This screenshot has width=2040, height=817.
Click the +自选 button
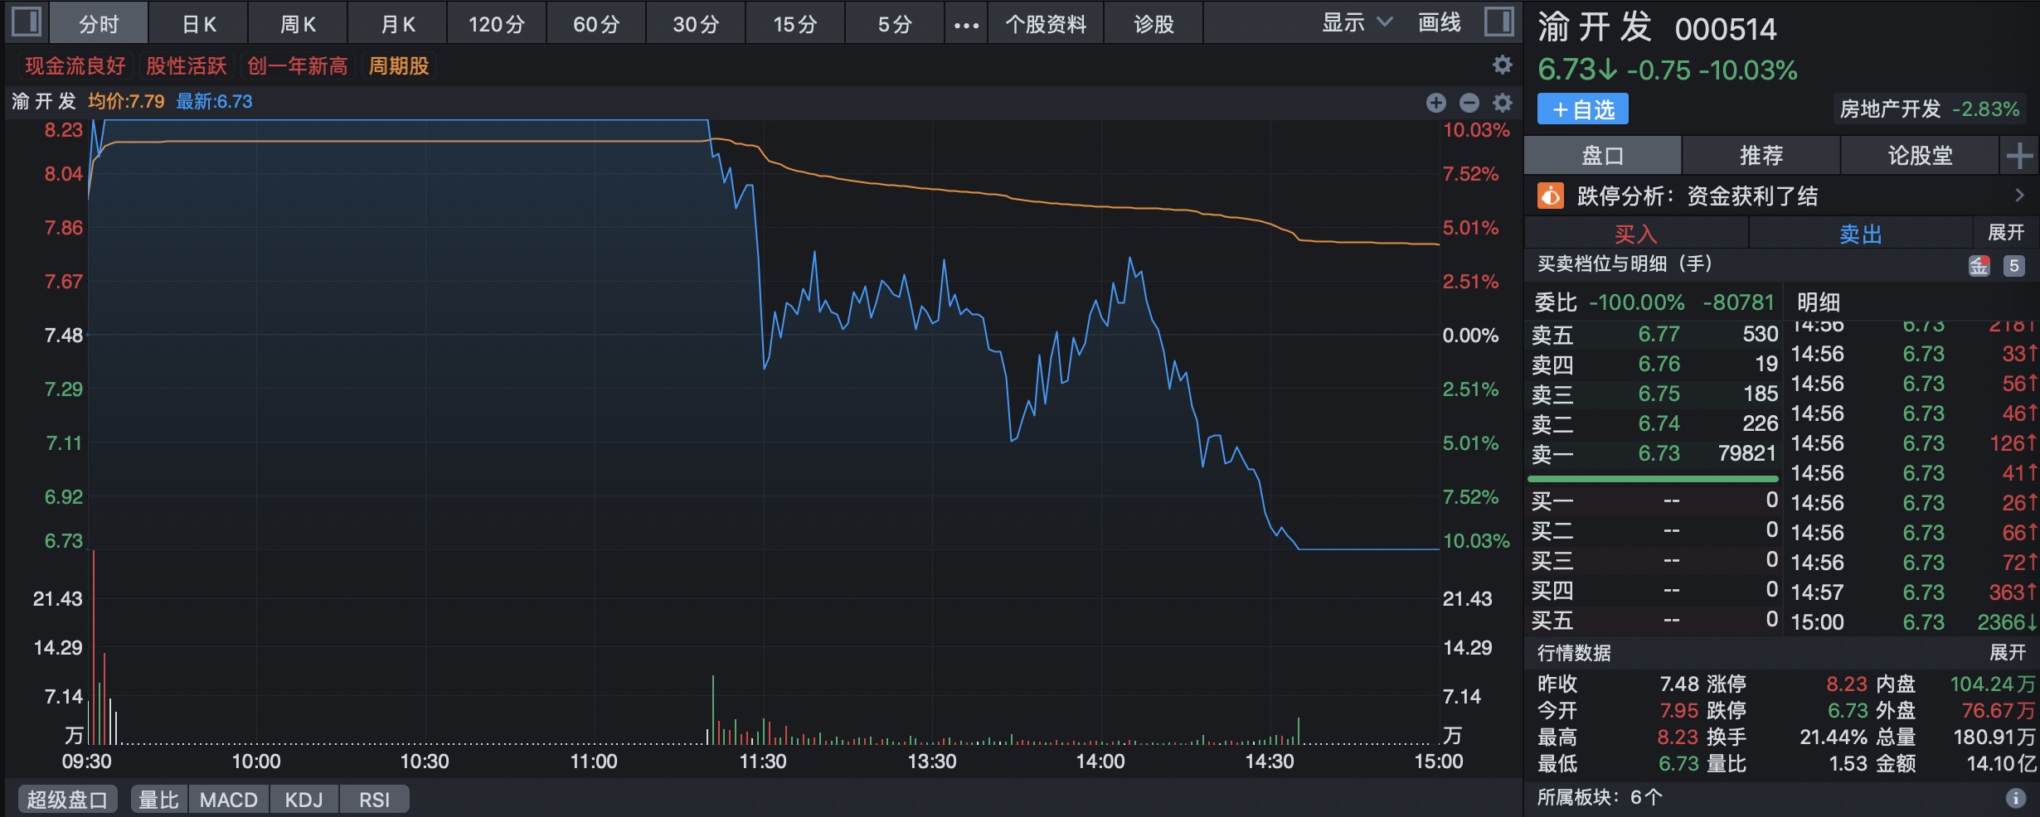pos(1582,109)
